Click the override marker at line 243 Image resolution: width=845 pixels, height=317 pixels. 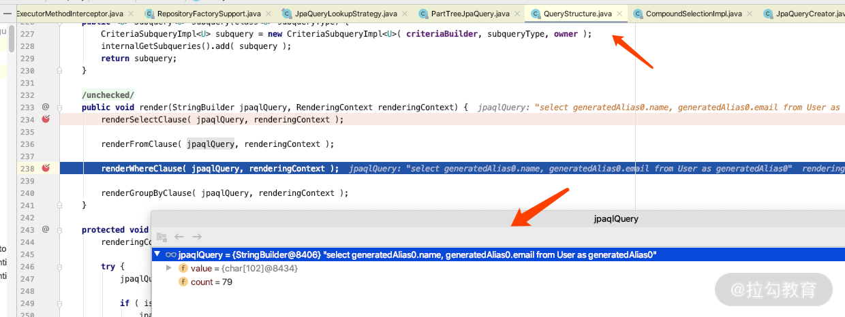(46, 229)
